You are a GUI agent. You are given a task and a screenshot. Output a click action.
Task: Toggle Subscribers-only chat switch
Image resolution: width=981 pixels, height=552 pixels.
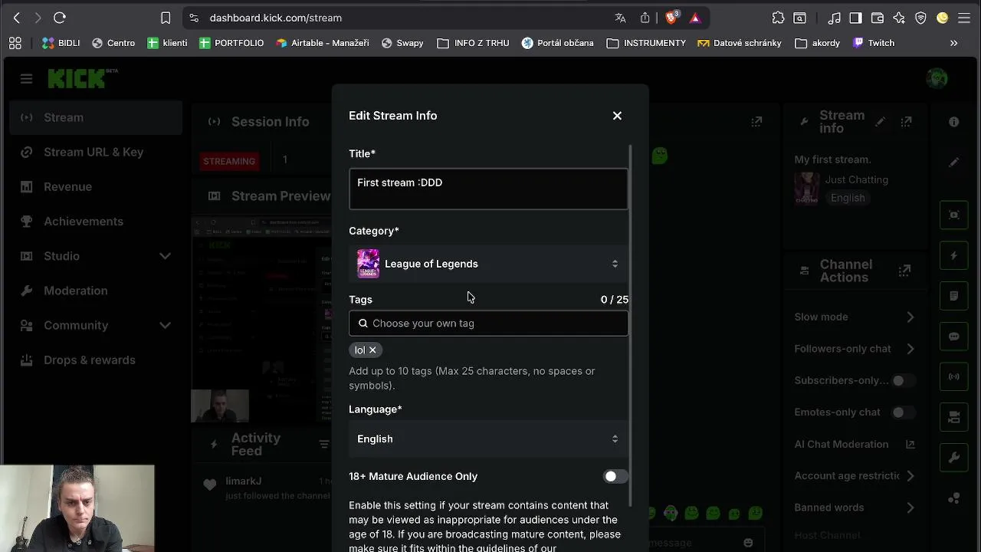(902, 381)
